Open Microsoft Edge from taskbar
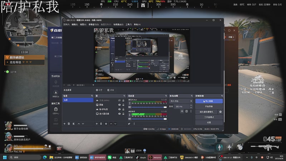Viewport: 286px width, 161px height. [45, 157]
